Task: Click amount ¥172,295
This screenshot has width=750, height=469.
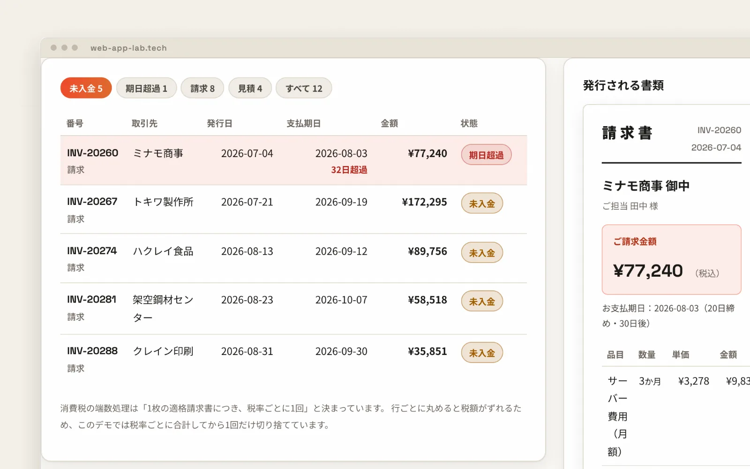Action: point(425,202)
